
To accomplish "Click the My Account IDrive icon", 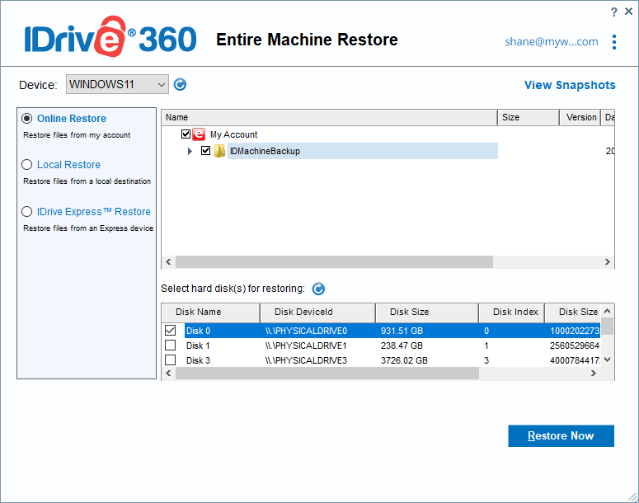I will click(200, 134).
